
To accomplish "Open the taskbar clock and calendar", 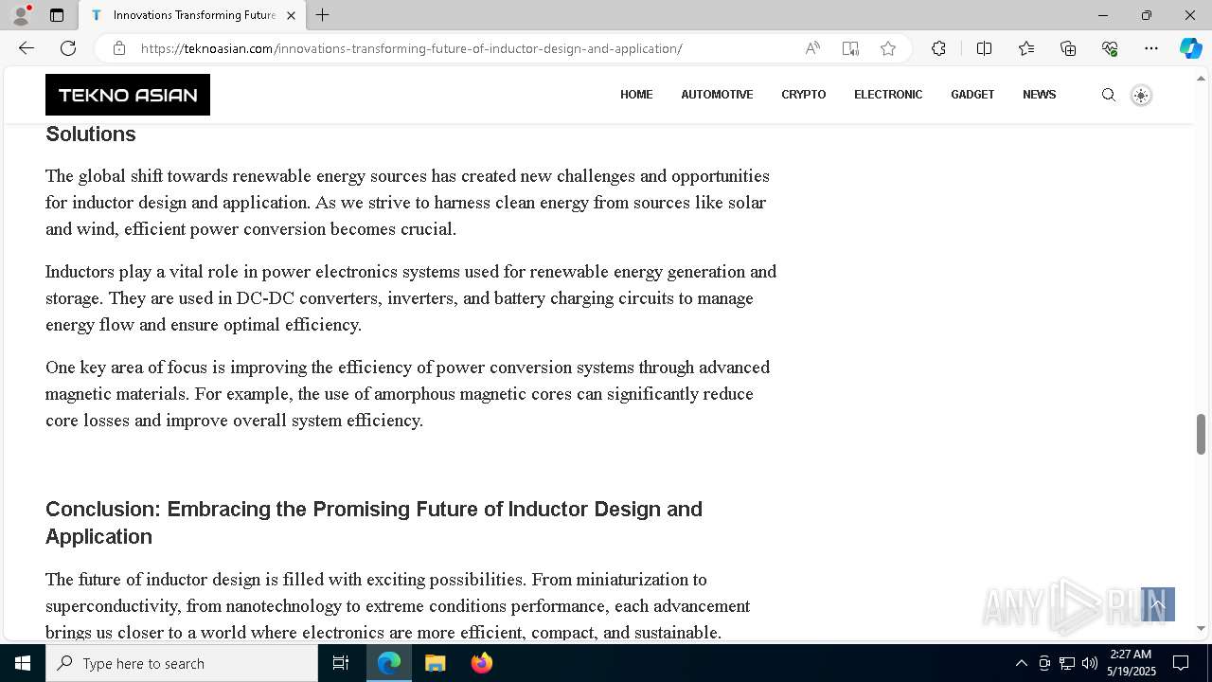I will coord(1131,663).
